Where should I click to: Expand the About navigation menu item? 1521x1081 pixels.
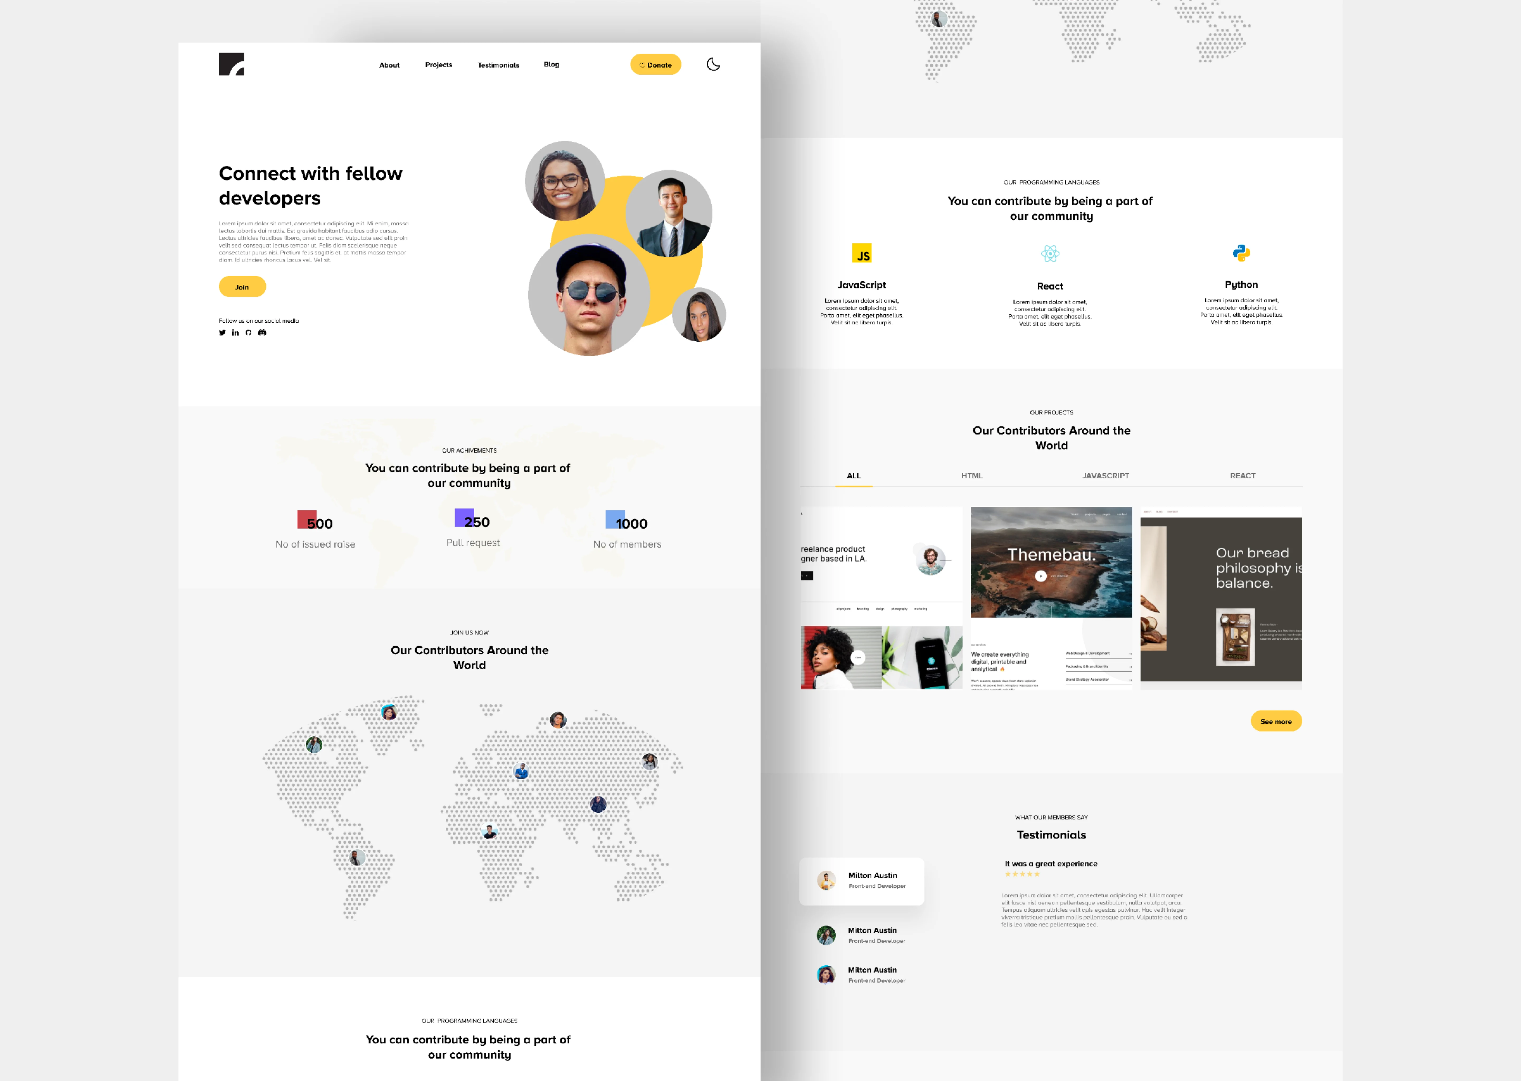(389, 64)
